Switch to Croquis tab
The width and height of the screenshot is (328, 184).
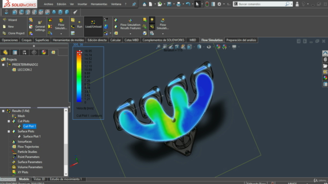pos(27,40)
